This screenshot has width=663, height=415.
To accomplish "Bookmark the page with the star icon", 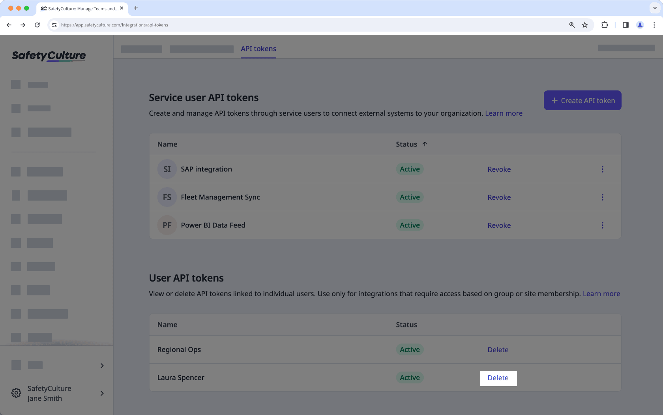I will (x=585, y=25).
